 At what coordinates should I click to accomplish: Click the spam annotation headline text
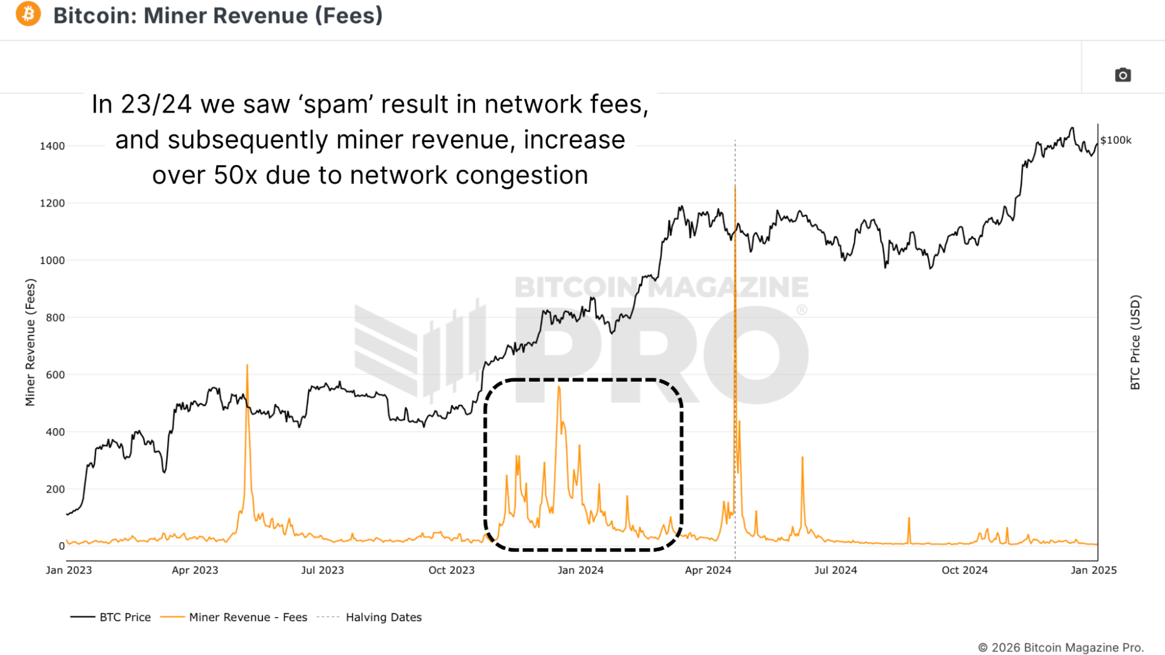click(x=370, y=140)
